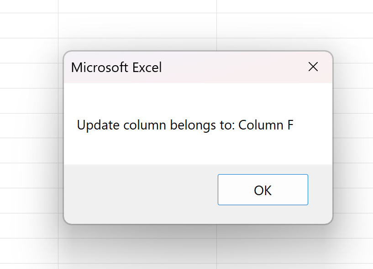Viewport: 373px width, 269px height.
Task: Select the worksheet cell above the dialog title
Action: pyautogui.click(x=137, y=26)
